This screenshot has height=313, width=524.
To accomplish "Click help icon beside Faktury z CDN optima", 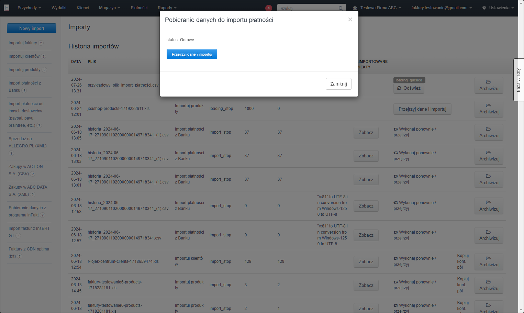I will click(x=20, y=256).
